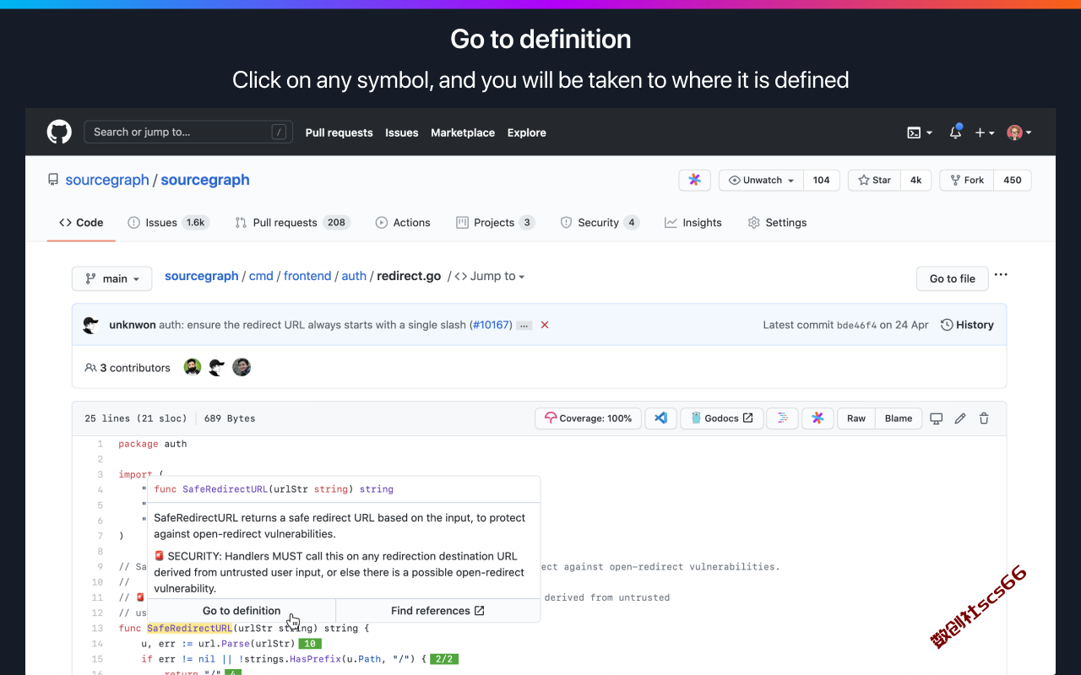Open the Jump to dropdown
The height and width of the screenshot is (675, 1081).
click(490, 276)
